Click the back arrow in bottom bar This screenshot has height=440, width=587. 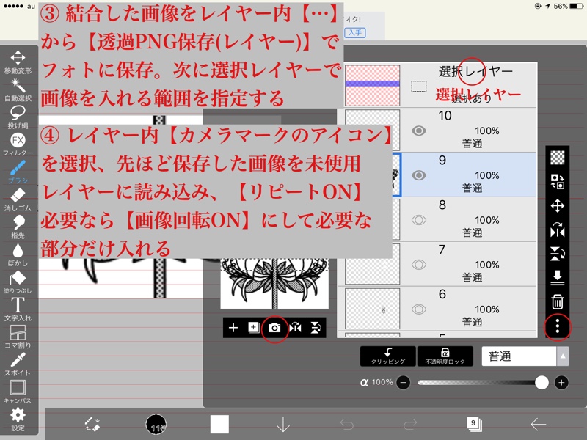coord(538,424)
